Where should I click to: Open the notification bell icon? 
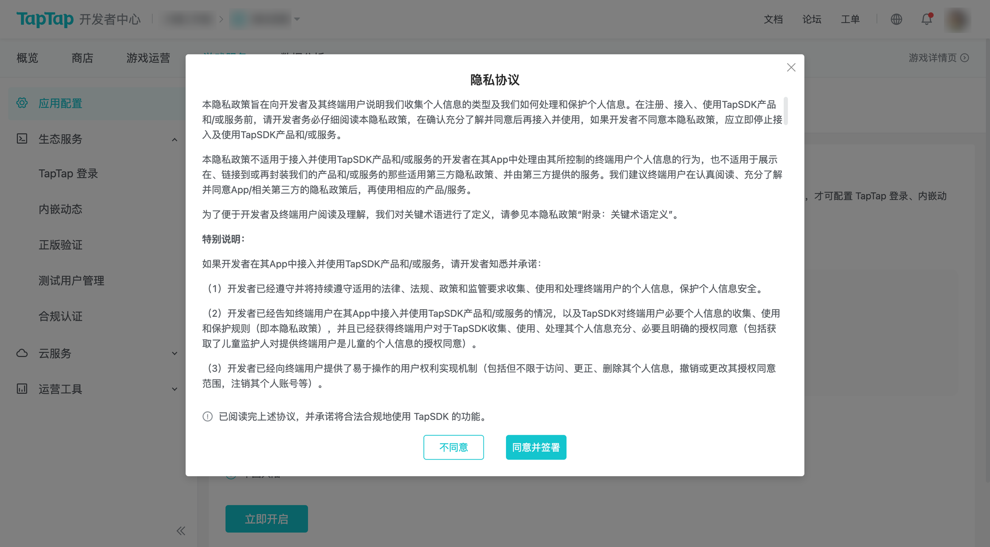coord(926,19)
